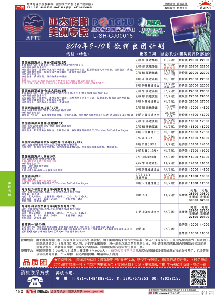Click the departure date 9月13日夏进华出
The image size is (215, 295).
pos(146,60)
